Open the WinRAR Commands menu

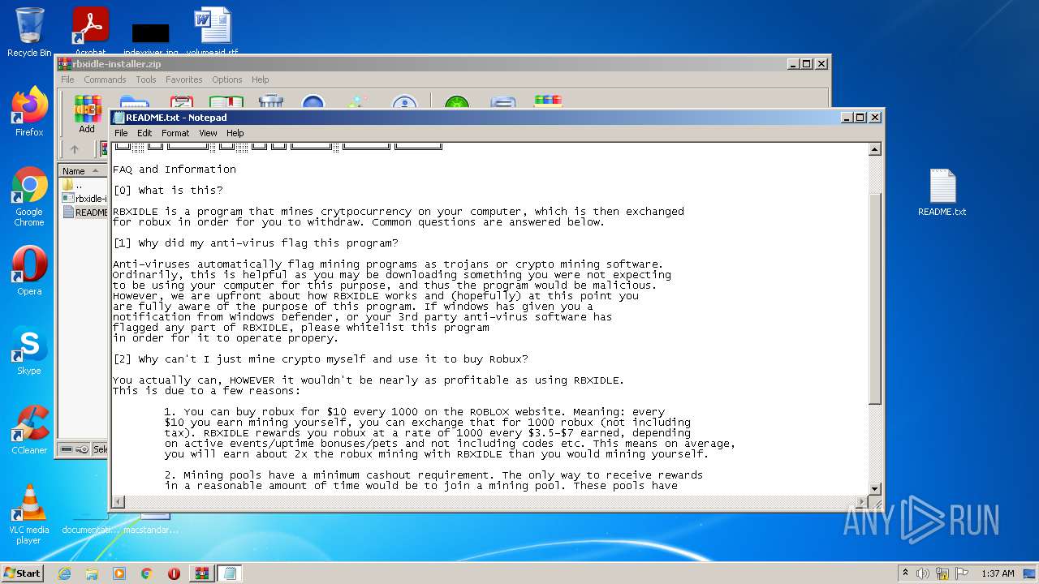click(x=105, y=79)
